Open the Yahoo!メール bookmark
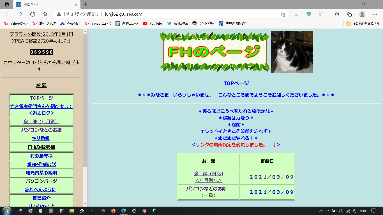383x215 pixels. click(16, 24)
